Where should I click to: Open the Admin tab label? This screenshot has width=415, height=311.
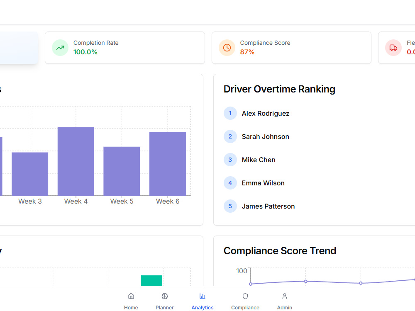[285, 307]
